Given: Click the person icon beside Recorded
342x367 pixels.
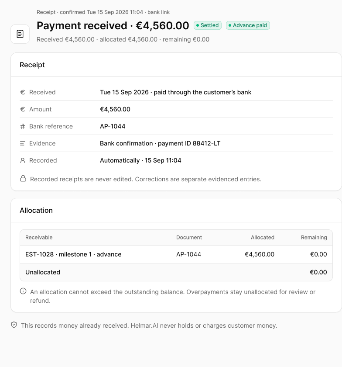Looking at the screenshot, I should tap(23, 161).
